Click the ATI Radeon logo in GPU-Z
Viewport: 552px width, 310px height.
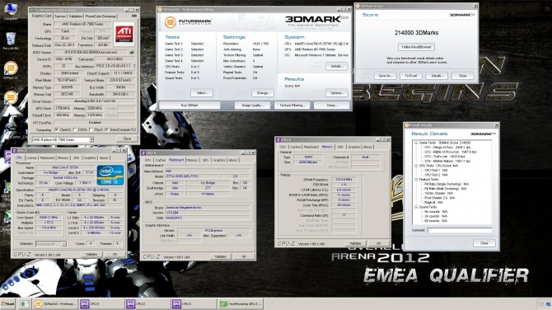point(124,34)
